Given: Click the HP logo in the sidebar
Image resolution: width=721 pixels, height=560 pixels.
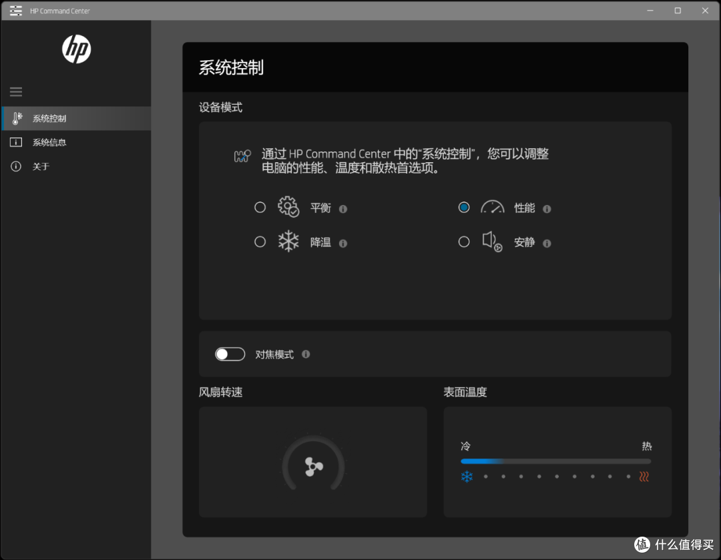Looking at the screenshot, I should click(76, 49).
